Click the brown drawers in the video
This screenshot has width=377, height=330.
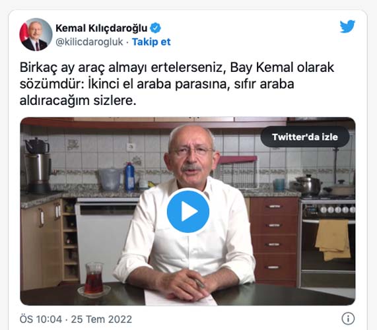click(x=275, y=240)
